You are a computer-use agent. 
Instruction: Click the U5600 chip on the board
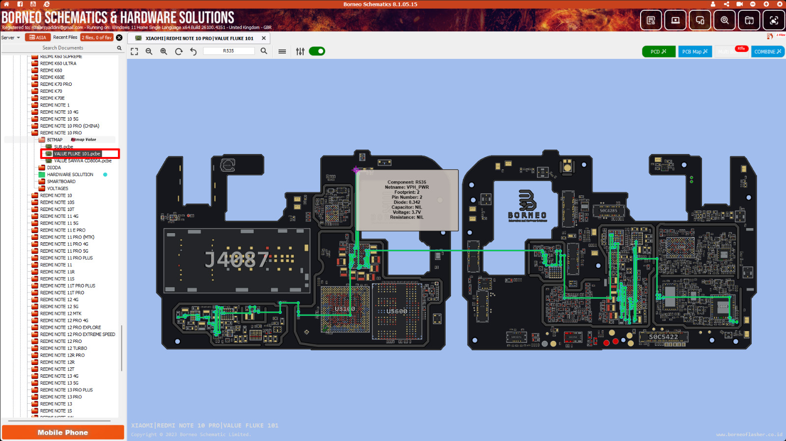(396, 311)
